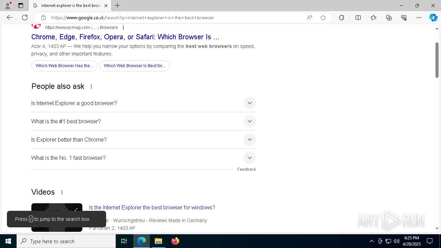Image resolution: width=441 pixels, height=248 pixels.
Task: Open Collections panel
Action: point(389,18)
